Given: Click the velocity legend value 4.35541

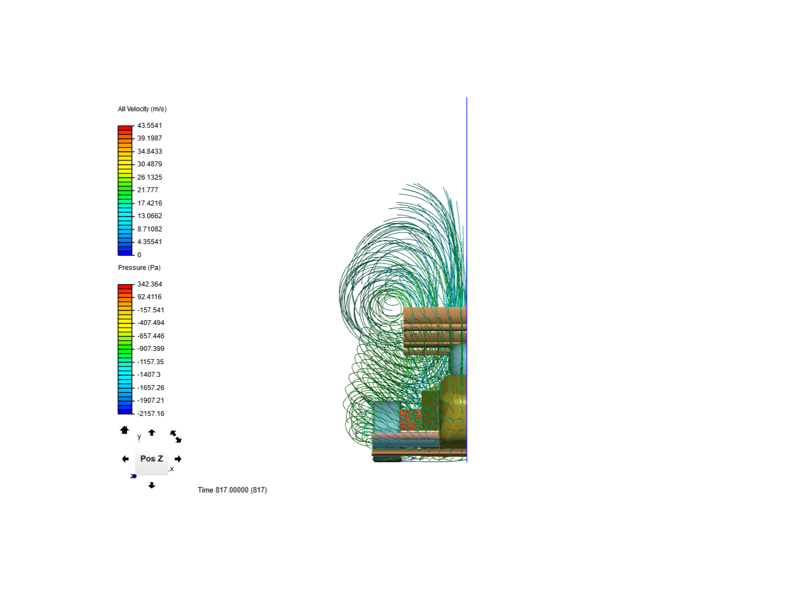Looking at the screenshot, I should point(150,242).
